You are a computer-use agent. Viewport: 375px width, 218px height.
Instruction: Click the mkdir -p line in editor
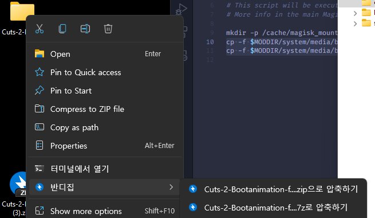[282, 33]
